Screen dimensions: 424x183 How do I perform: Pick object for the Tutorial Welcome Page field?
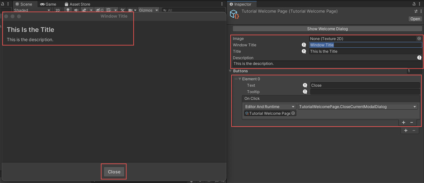(x=293, y=113)
